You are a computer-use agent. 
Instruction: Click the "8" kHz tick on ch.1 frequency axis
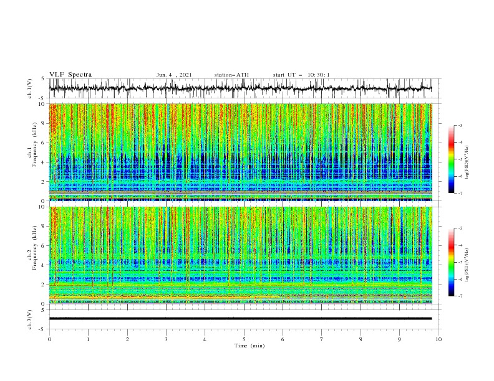tap(44, 123)
